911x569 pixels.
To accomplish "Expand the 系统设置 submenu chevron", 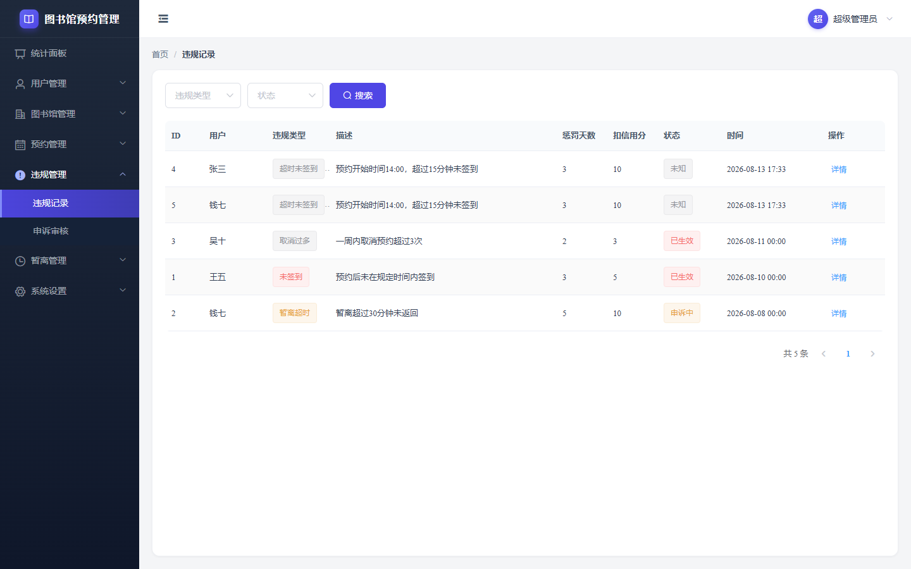I will point(123,290).
